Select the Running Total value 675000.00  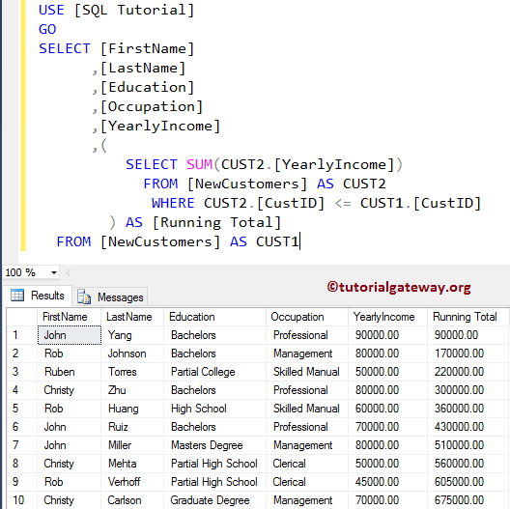click(x=467, y=500)
